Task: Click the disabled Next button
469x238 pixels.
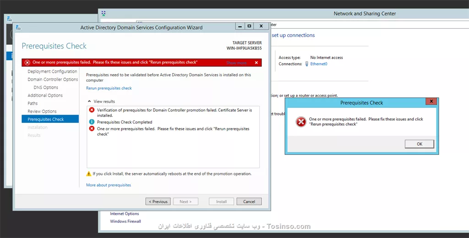Action: [185, 201]
